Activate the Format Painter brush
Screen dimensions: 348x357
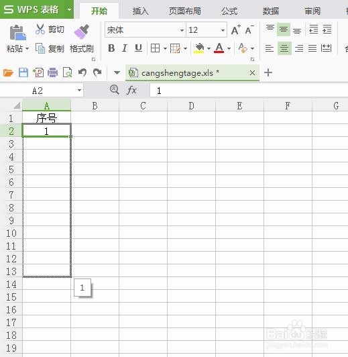click(x=81, y=32)
